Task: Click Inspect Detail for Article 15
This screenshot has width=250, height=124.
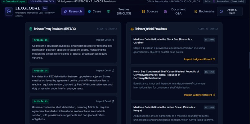Action: point(105,40)
